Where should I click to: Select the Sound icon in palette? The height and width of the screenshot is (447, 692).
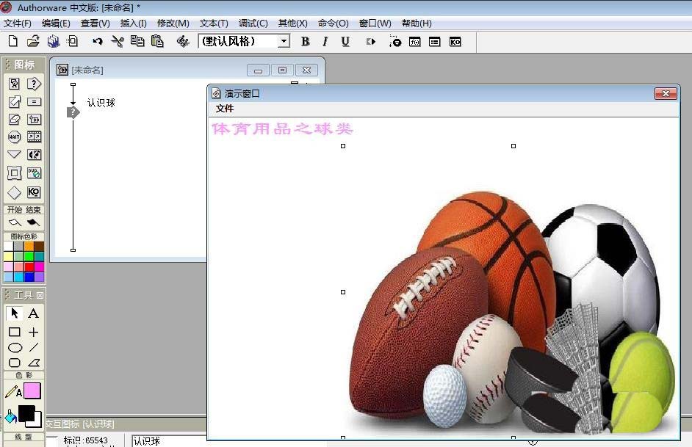34,155
